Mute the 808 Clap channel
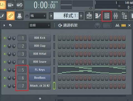133x101 pixels. point(5,46)
